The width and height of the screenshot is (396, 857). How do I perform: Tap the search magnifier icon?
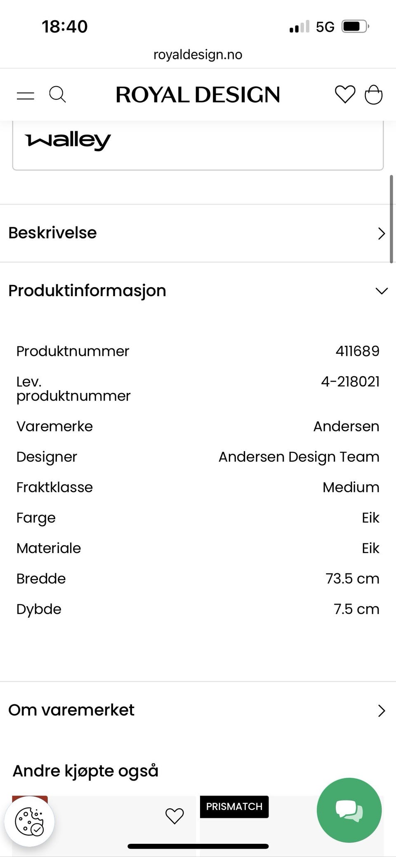pos(57,94)
